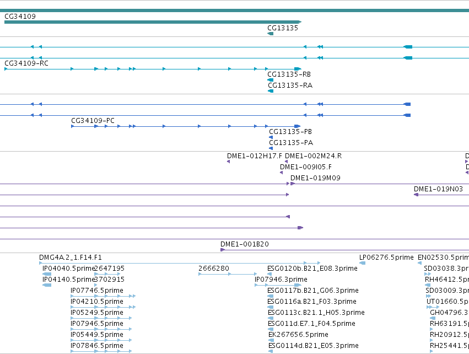The image size is (469, 354).
Task: Select the ESG0116a.B21_F03.3prime label
Action: click(312, 302)
